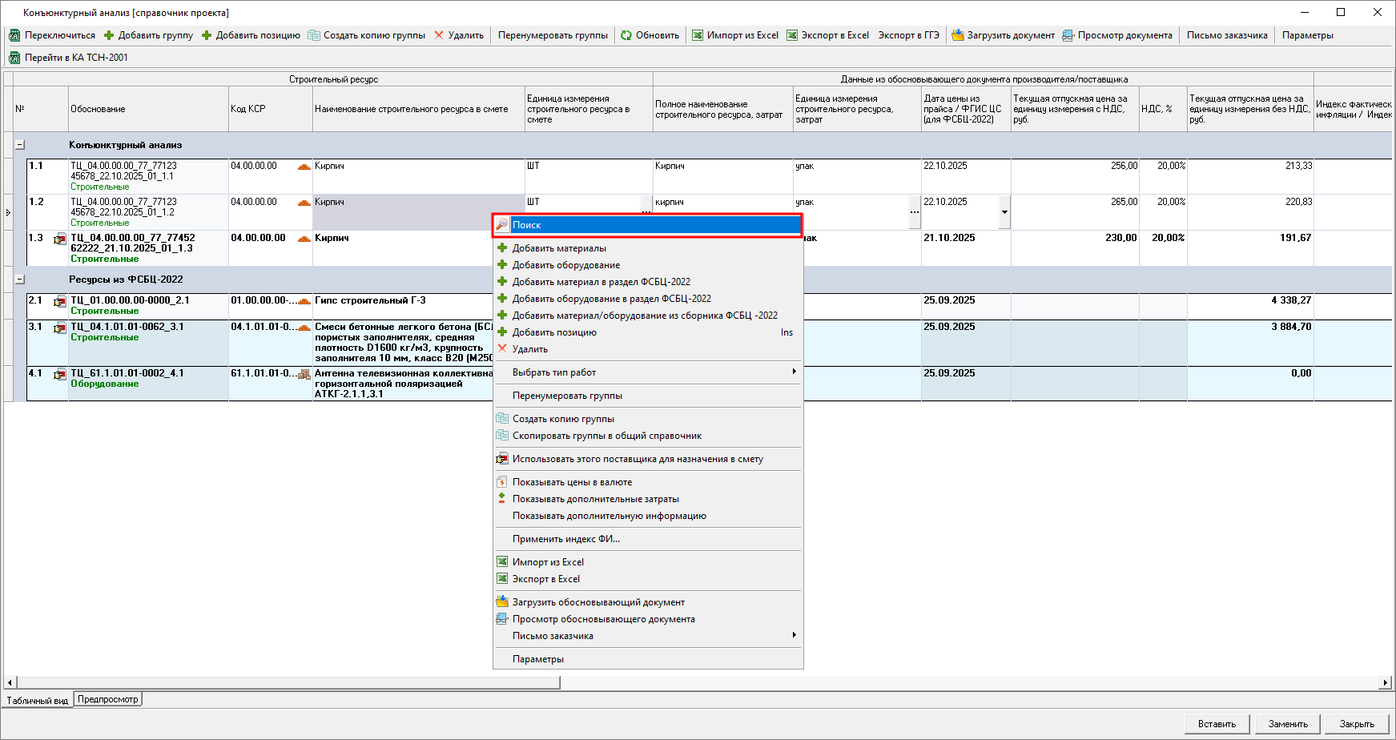This screenshot has width=1396, height=740.
Task: Click the Код КСР column header
Action: point(271,109)
